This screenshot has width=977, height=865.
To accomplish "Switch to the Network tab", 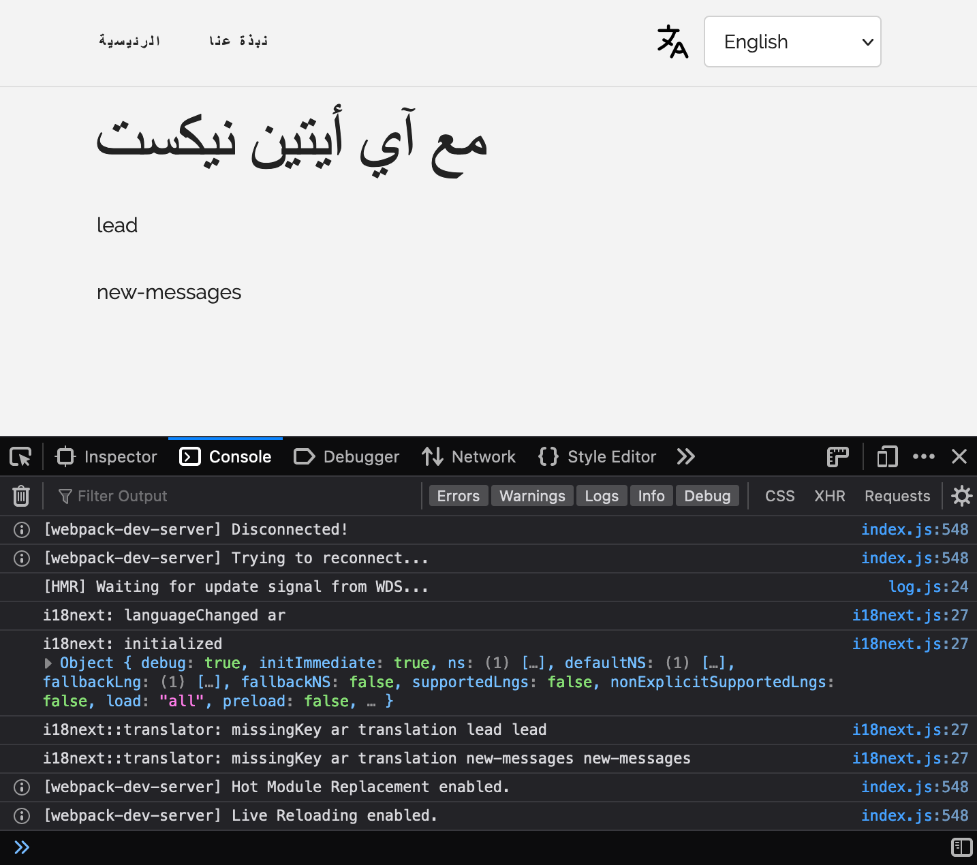I will point(469,456).
